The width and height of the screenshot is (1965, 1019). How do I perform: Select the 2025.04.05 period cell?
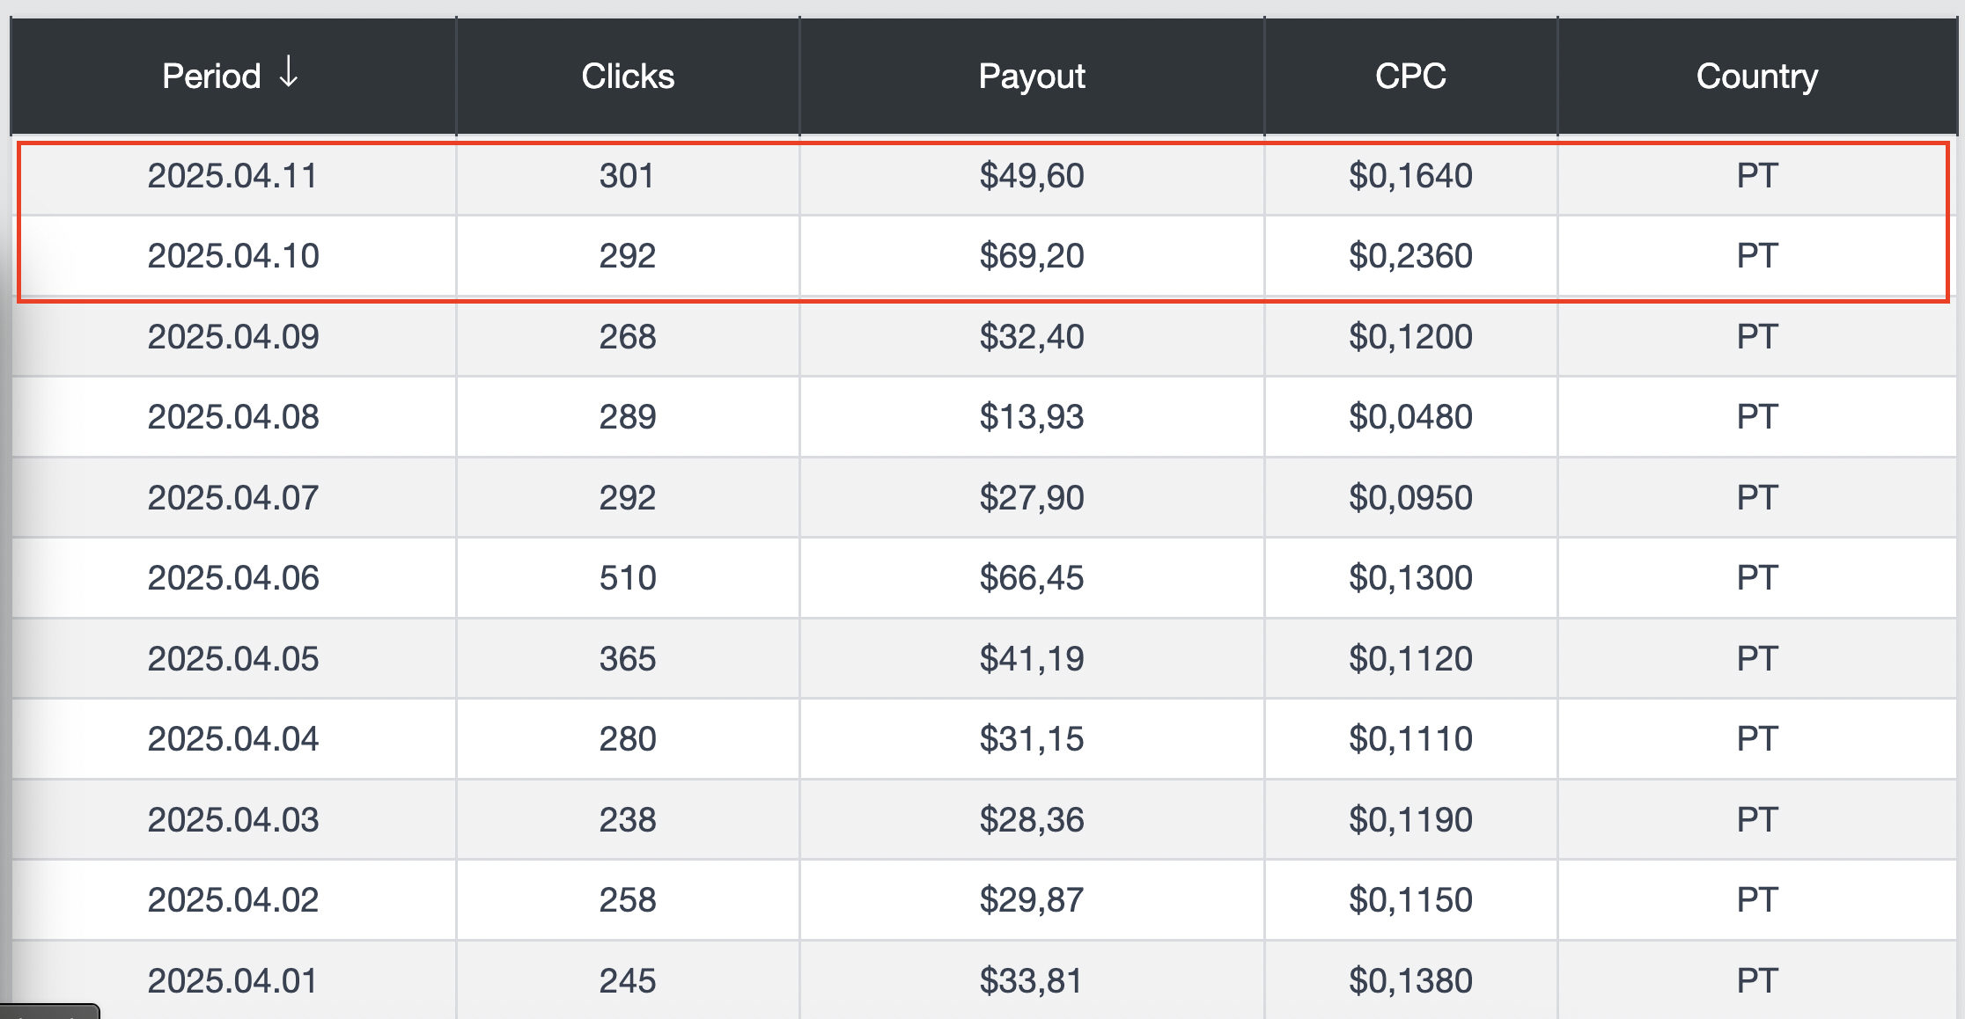pos(232,659)
